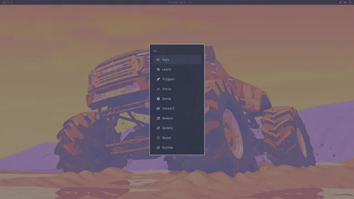Select the Install menu entry label

tap(168, 108)
